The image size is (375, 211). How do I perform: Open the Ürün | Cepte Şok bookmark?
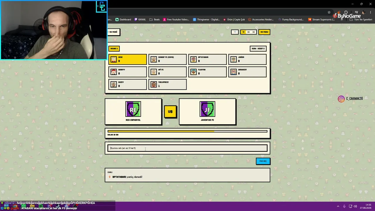coord(234,20)
